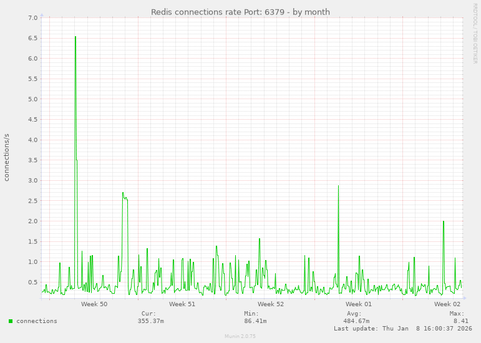Click the Avg value 484.67m
This screenshot has height=343, width=481.
pyautogui.click(x=356, y=321)
